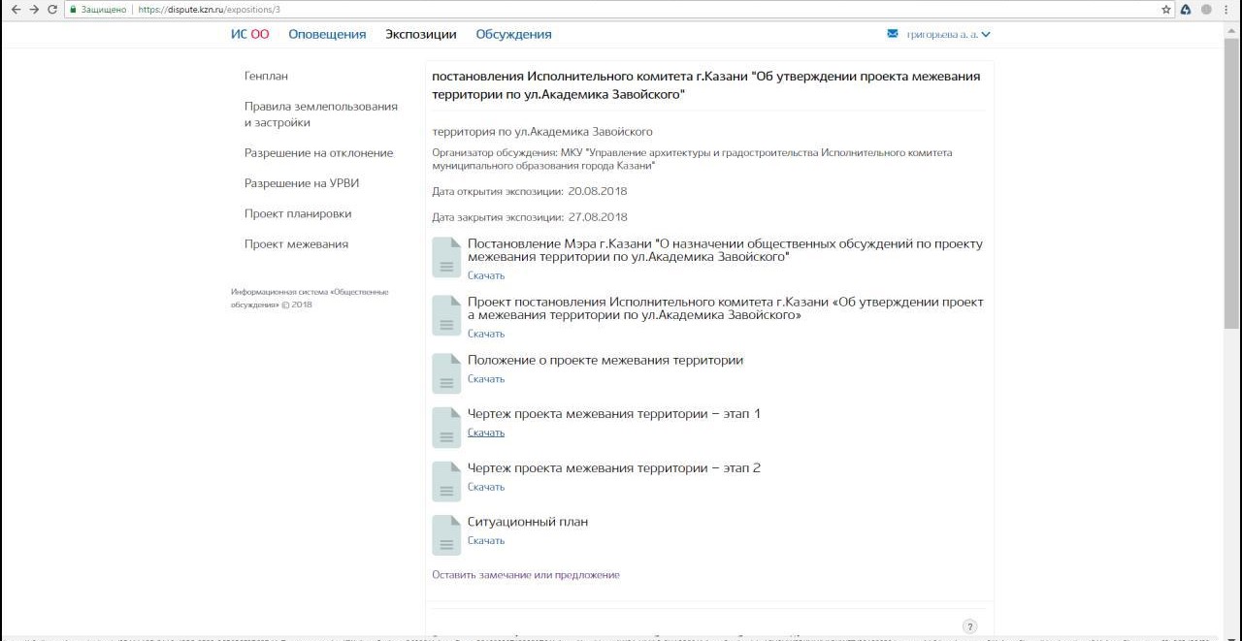
Task: Download Чертеж этап 1 via Скачать link
Action: 486,433
